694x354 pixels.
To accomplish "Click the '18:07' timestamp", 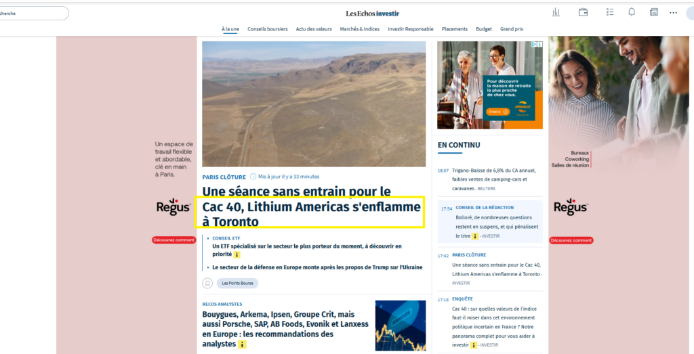I will coord(443,171).
